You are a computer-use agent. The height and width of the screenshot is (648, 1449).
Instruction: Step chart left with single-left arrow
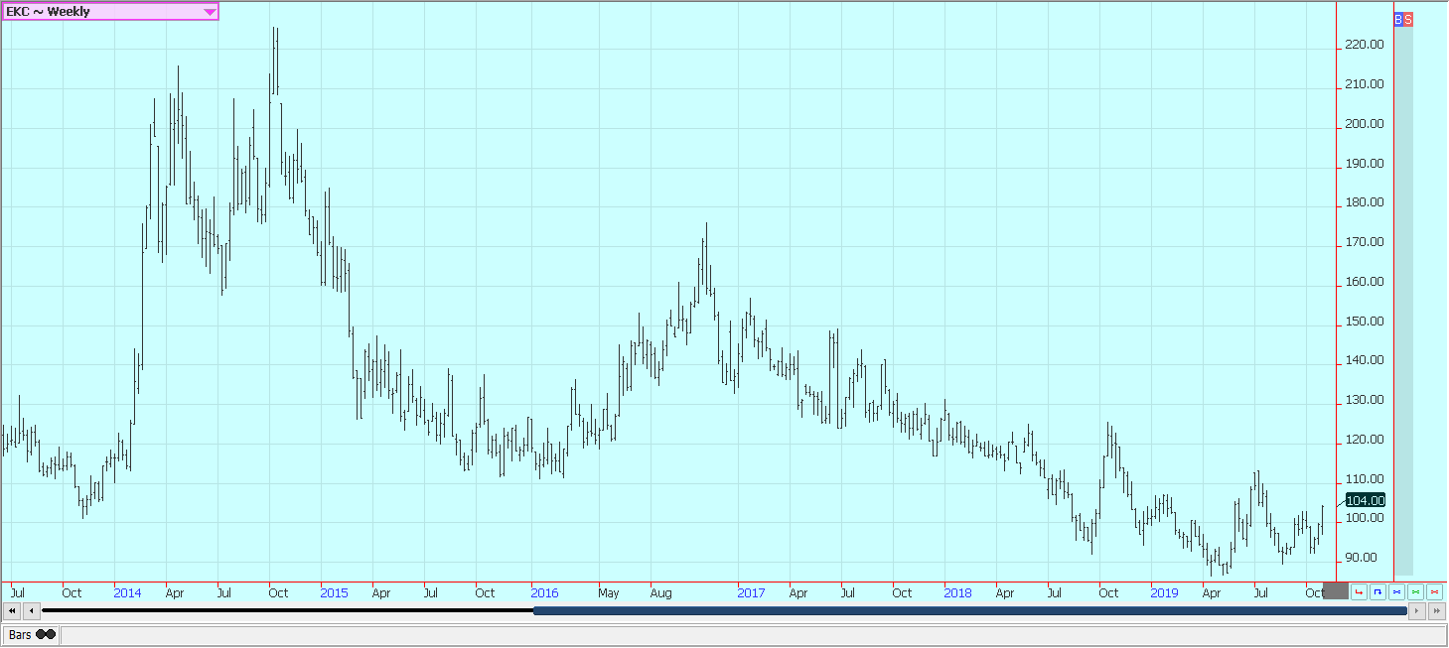pos(31,610)
